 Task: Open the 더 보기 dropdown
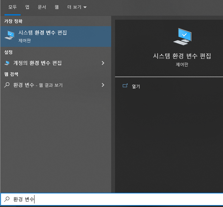pyautogui.click(x=77, y=7)
